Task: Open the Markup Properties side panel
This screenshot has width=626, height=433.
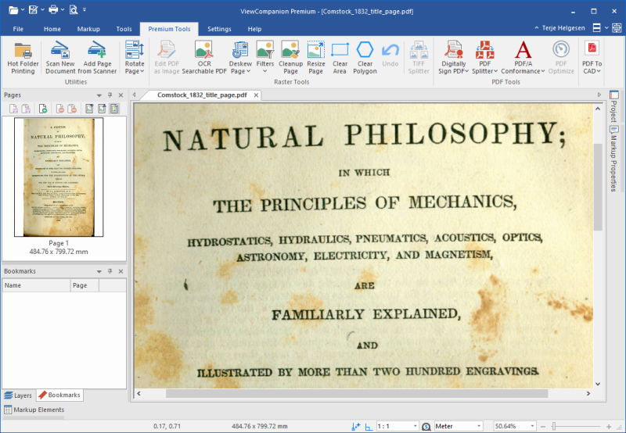Action: (x=613, y=159)
